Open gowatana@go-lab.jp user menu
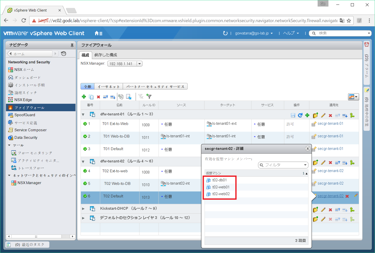The height and width of the screenshot is (253, 375). pyautogui.click(x=254, y=33)
